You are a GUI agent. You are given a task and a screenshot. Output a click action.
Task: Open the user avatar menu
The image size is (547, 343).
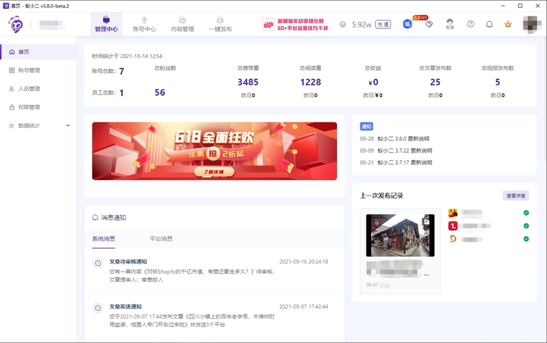click(x=532, y=25)
